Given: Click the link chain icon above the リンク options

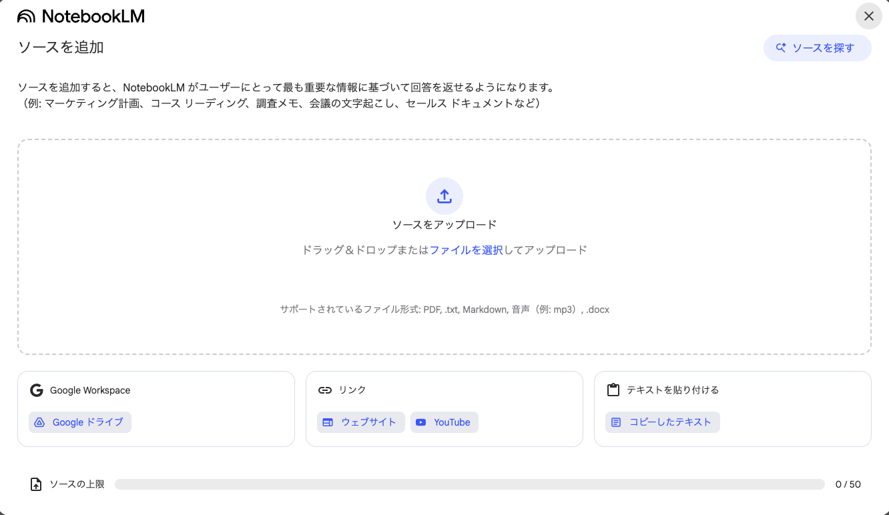Looking at the screenshot, I should pyautogui.click(x=325, y=390).
